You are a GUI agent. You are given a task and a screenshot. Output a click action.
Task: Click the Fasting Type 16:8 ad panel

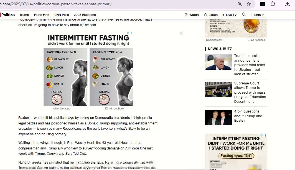click(65, 77)
